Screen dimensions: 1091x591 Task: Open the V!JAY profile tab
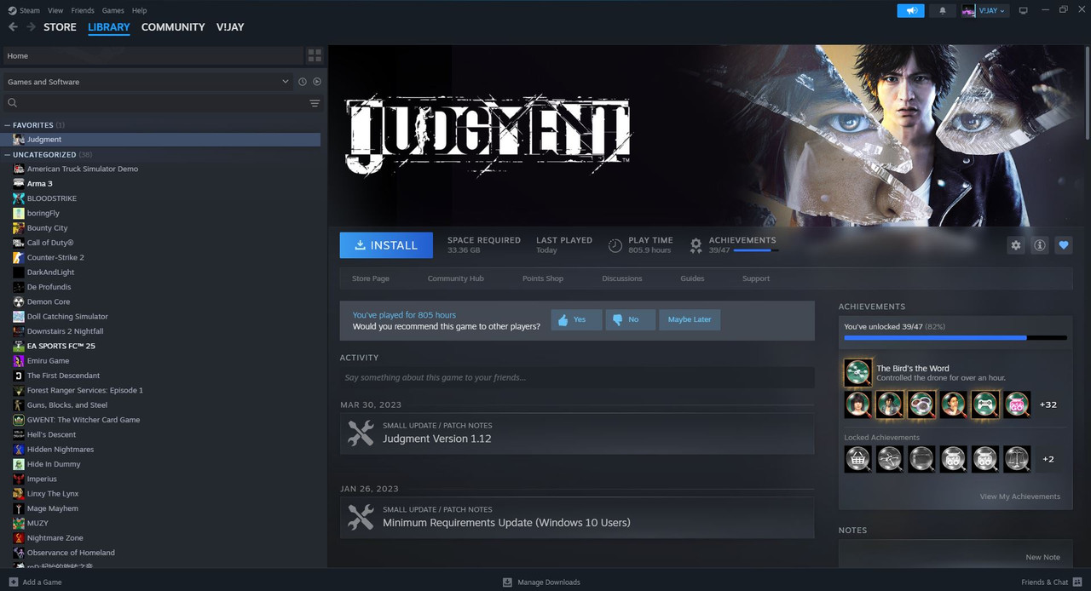[230, 27]
